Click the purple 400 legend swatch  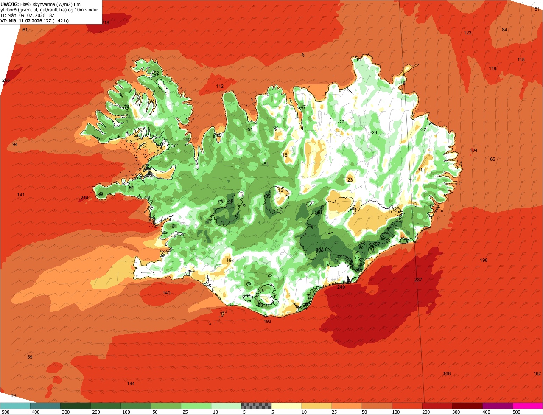coord(497,406)
